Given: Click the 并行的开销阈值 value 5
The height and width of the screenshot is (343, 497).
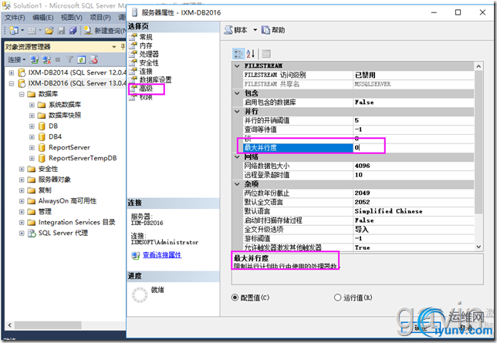Looking at the screenshot, I should 414,120.
